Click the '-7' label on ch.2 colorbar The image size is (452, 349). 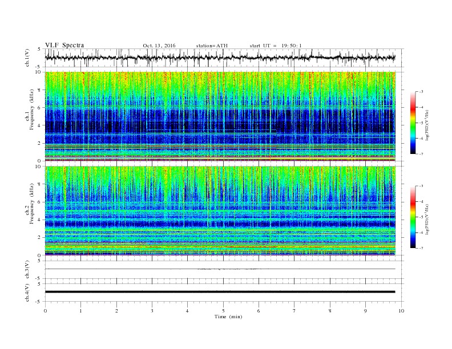(x=421, y=248)
